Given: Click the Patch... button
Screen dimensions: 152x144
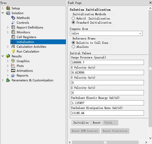Looking at the screenshot, I should [x=111, y=123].
